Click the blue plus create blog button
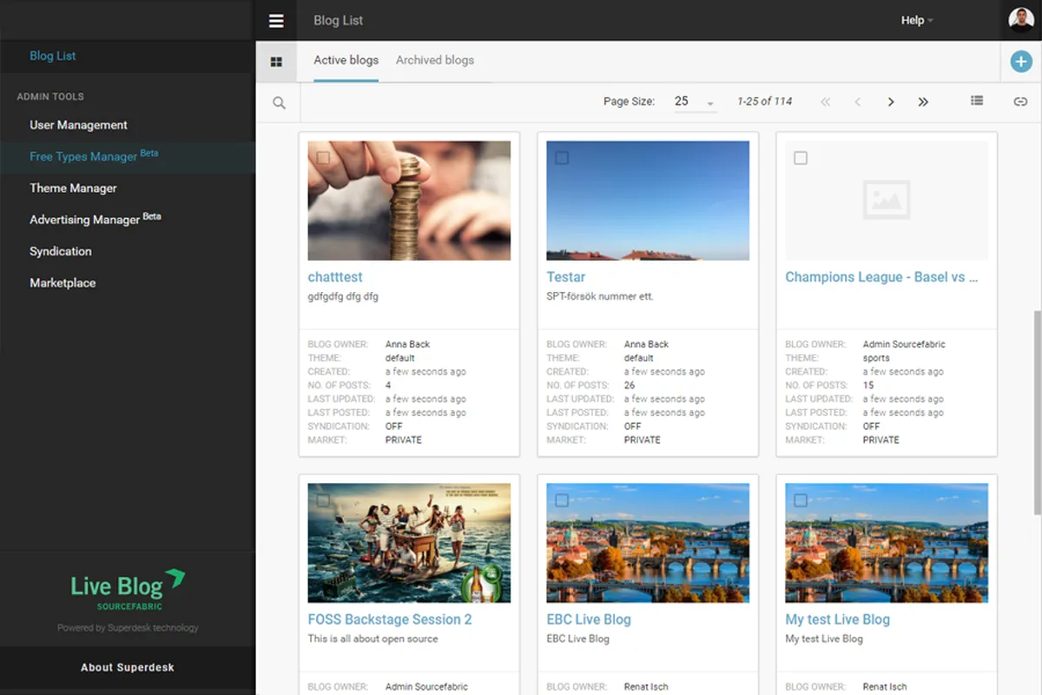This screenshot has height=695, width=1042. 1020,62
